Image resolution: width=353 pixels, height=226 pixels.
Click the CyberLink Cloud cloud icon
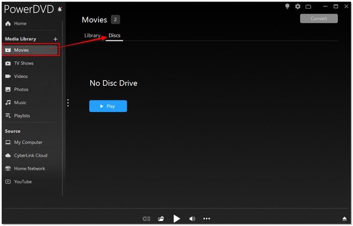[8, 155]
